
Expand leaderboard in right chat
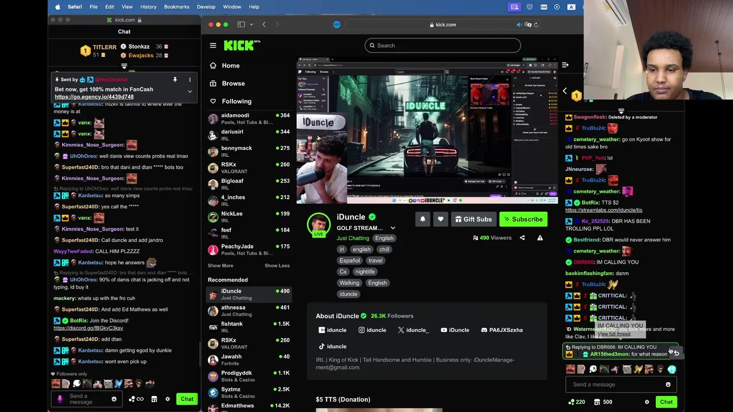tap(621, 112)
